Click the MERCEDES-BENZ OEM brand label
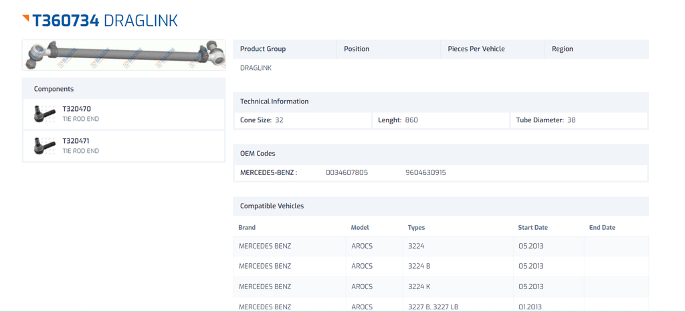Screen dimensions: 685x312 point(269,172)
